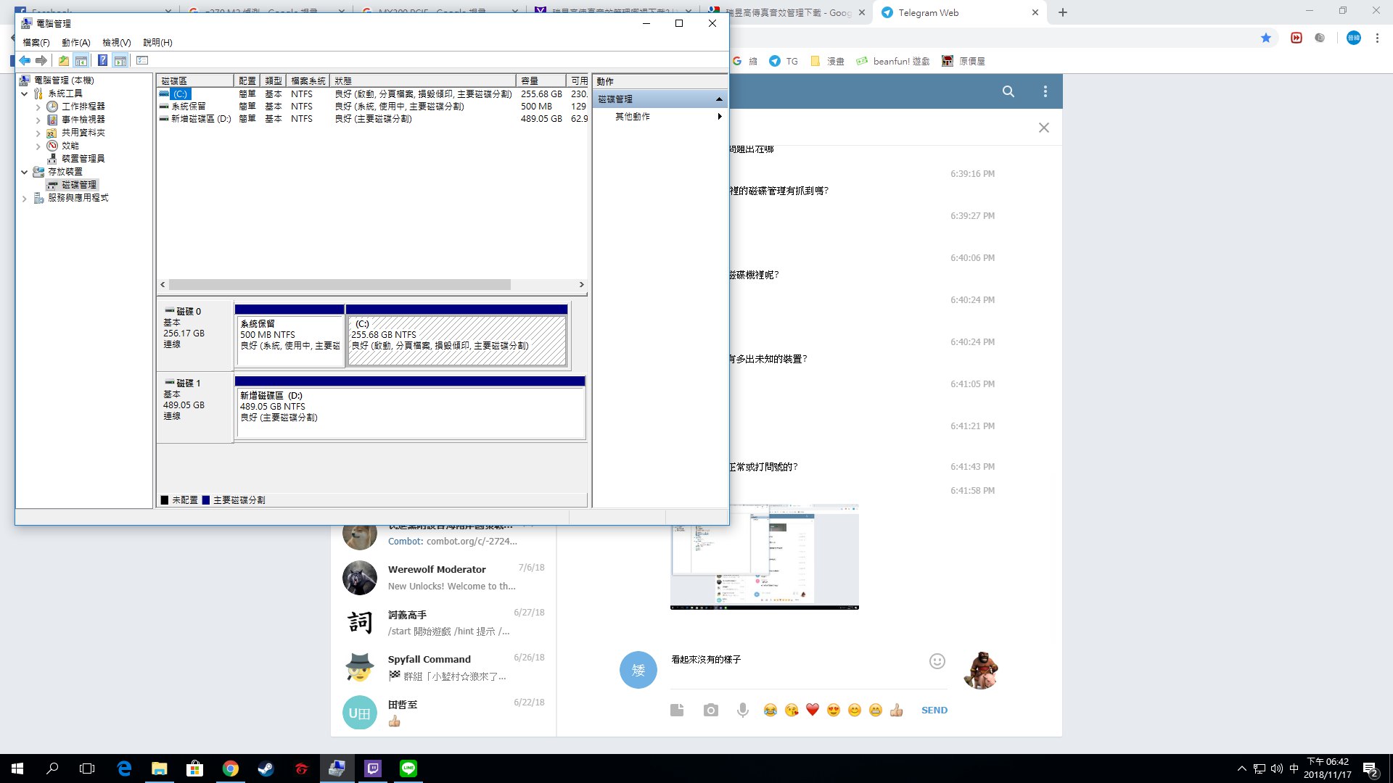Image resolution: width=1393 pixels, height=783 pixels.
Task: Open the 其他動作 submenu arrow
Action: point(720,117)
